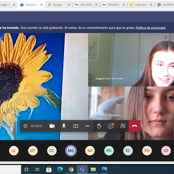Click the red recording indicator dot
Viewport: 174px width, 174px height.
tap(25, 126)
